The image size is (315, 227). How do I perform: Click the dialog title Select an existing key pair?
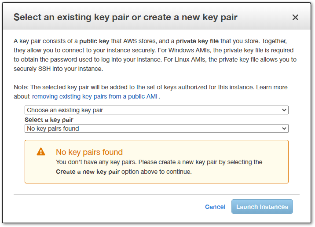point(125,17)
